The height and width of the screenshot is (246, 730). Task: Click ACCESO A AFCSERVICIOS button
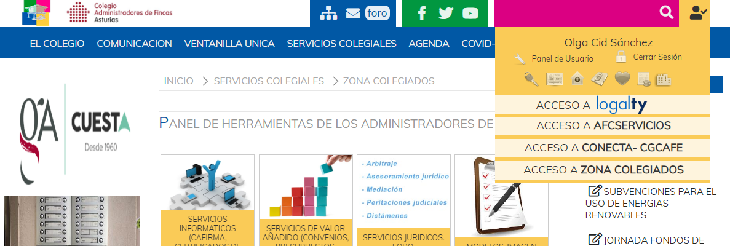[x=603, y=126]
